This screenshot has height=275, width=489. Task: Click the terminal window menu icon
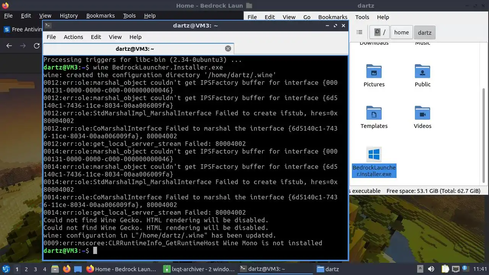coord(48,26)
